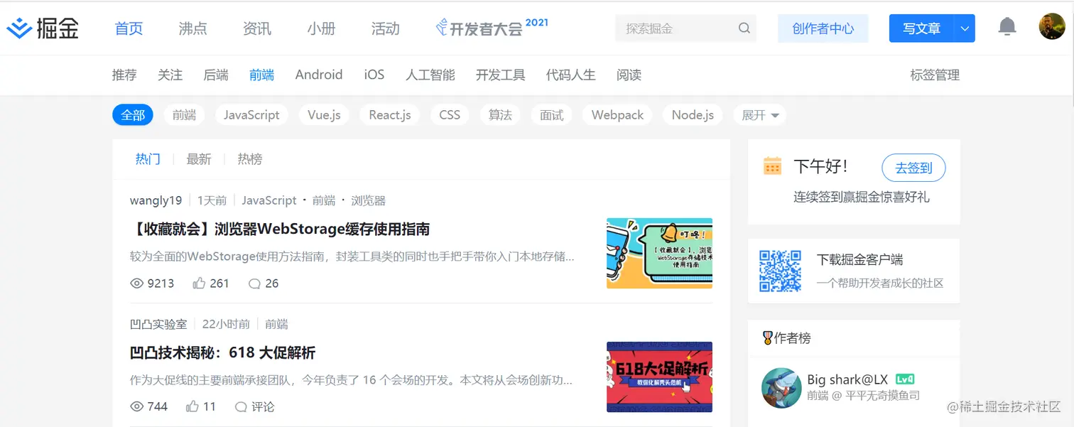Click the Juejin logo
The height and width of the screenshot is (427, 1074).
(x=43, y=28)
